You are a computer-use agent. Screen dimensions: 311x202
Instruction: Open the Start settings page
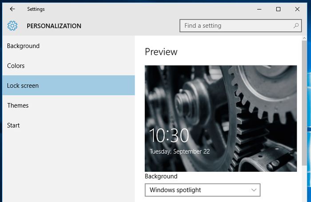68,125
